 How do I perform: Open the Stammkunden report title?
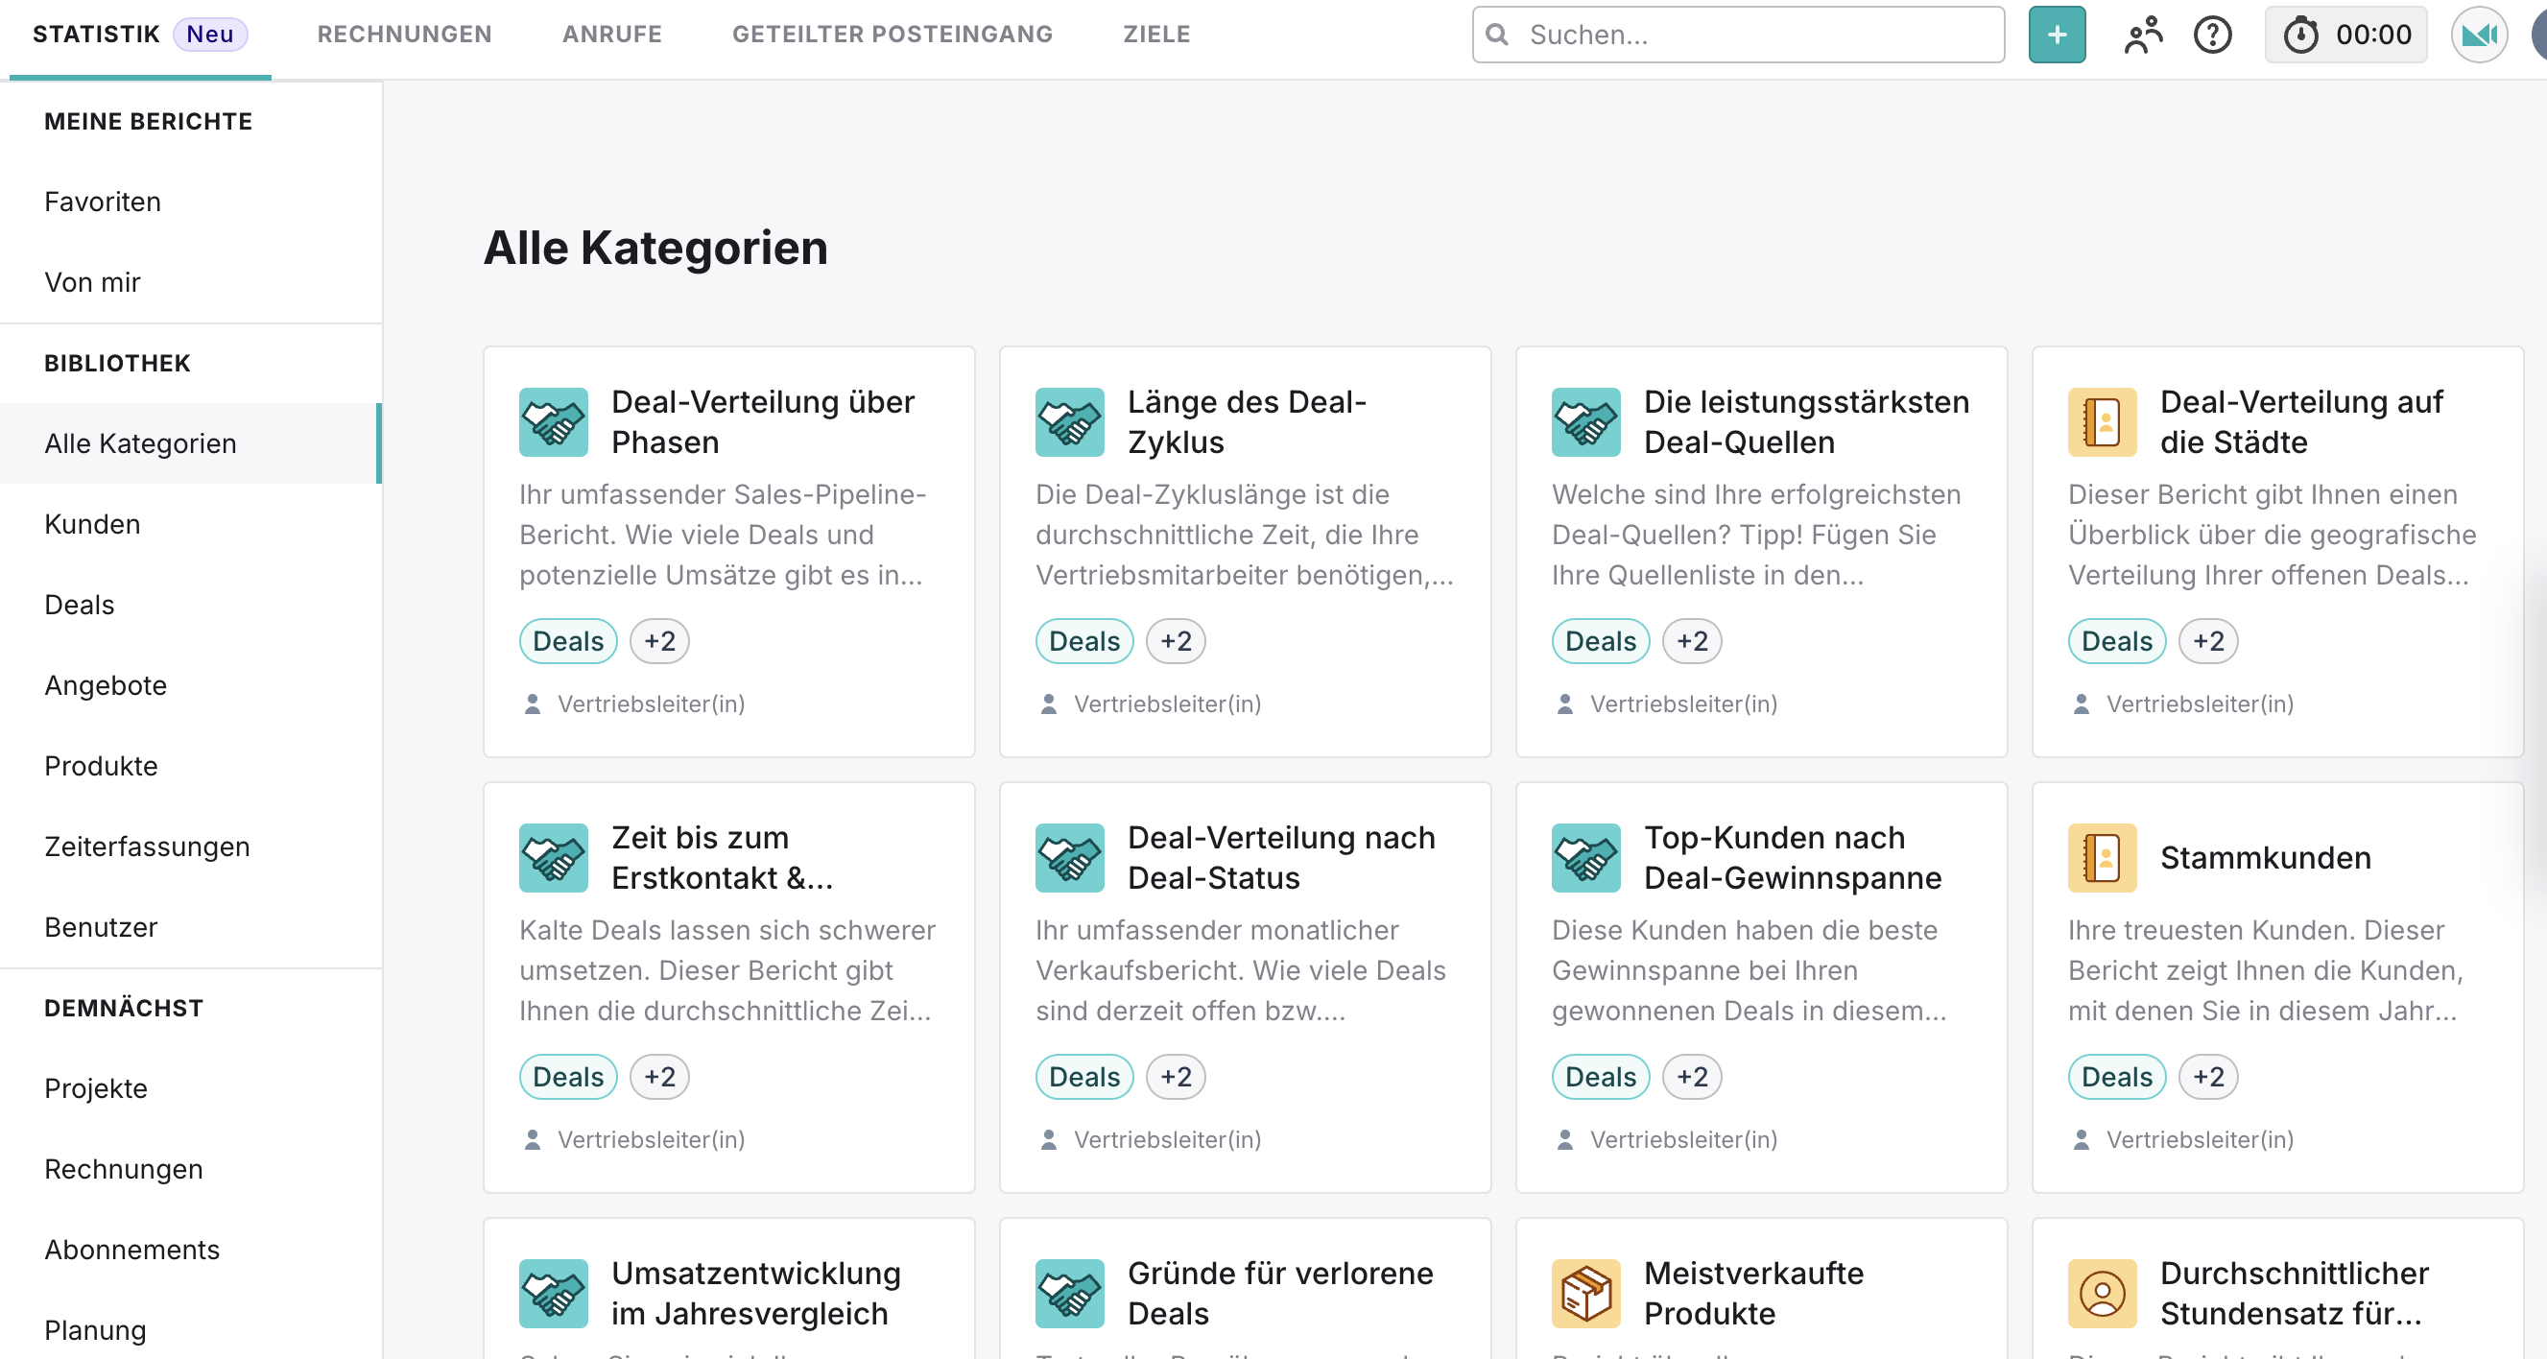(x=2265, y=858)
